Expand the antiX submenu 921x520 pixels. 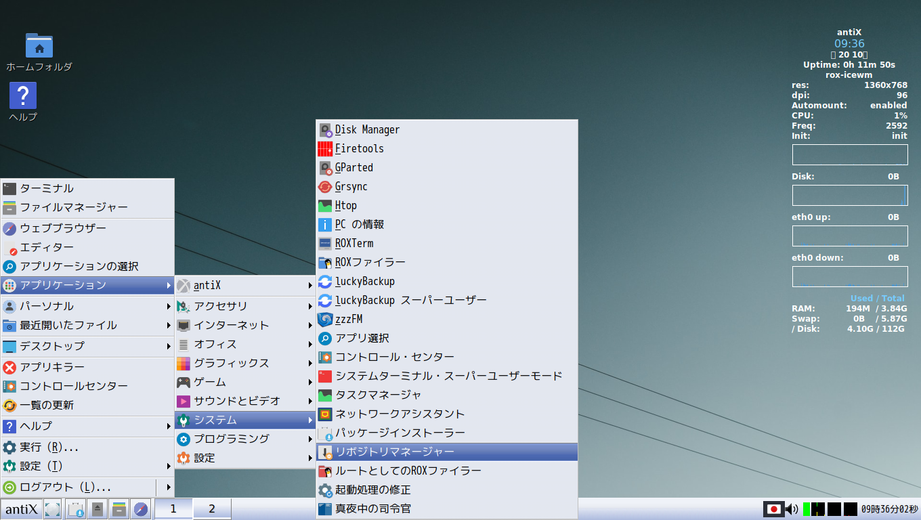(x=245, y=286)
